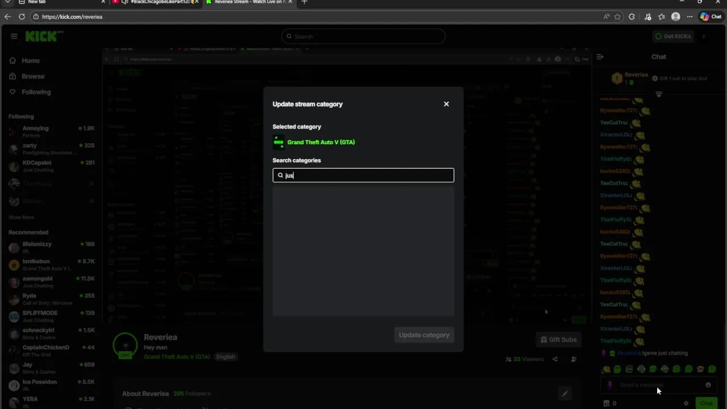
Task: Open YERA's channel in Recommended
Action: pyautogui.click(x=51, y=402)
